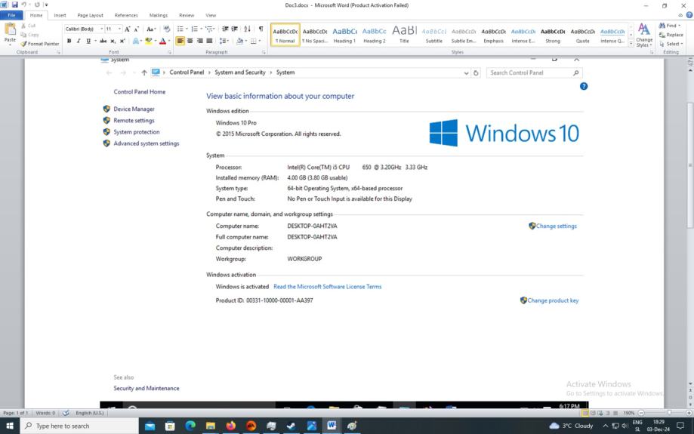Switch to the Page Layout tab

(91, 15)
